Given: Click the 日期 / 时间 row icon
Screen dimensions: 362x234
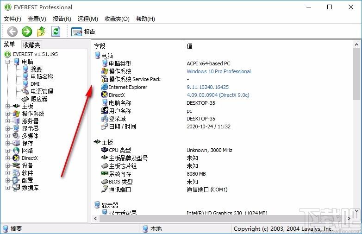Looking at the screenshot, I should click(105, 126).
